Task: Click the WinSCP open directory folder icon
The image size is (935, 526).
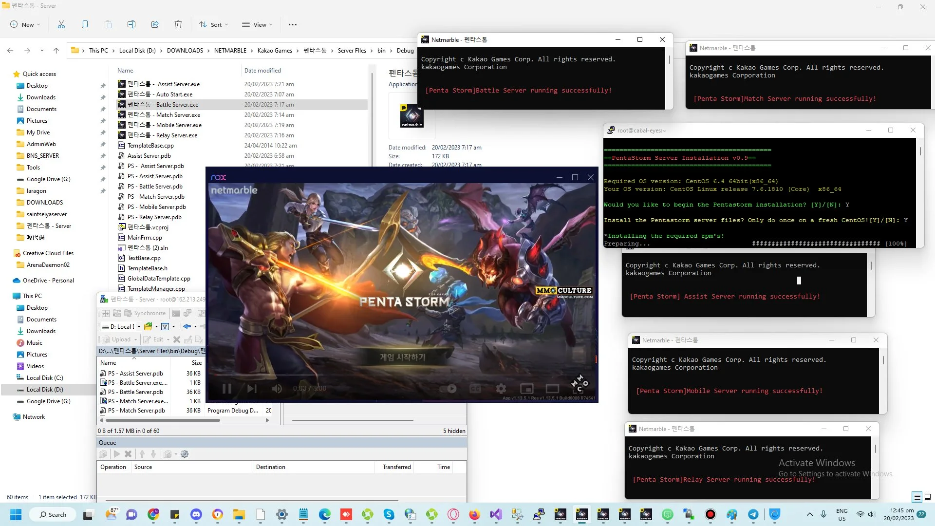Action: click(148, 327)
